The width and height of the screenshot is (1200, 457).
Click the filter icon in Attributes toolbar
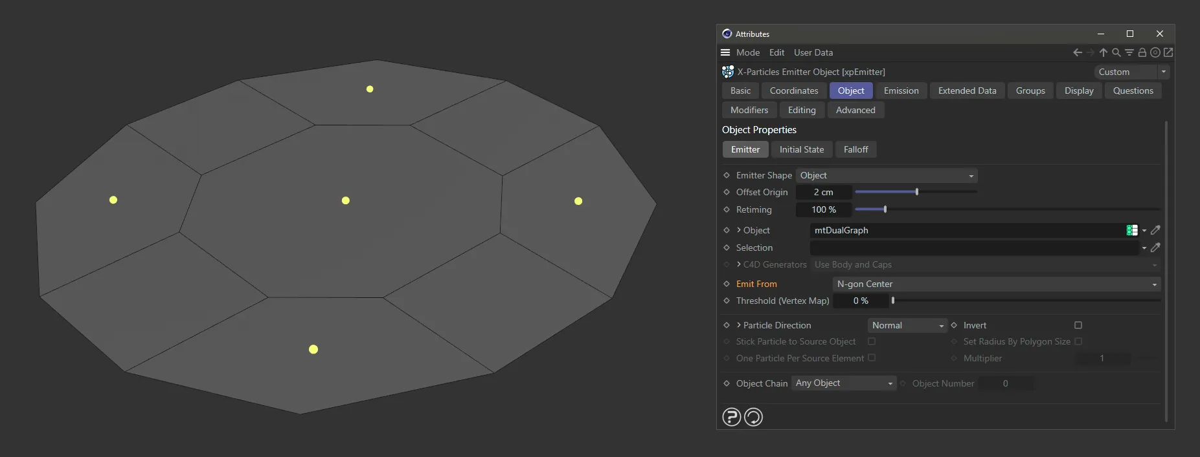click(1129, 52)
